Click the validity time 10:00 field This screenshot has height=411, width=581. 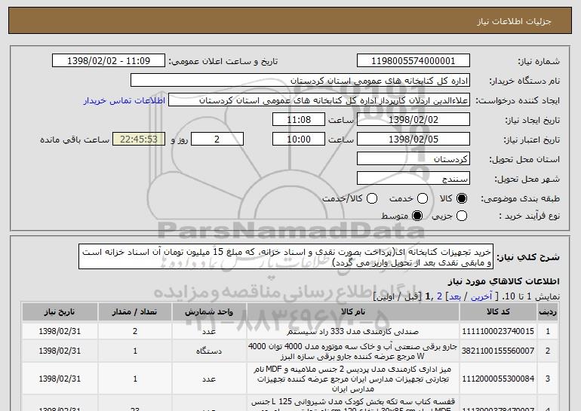[299, 140]
